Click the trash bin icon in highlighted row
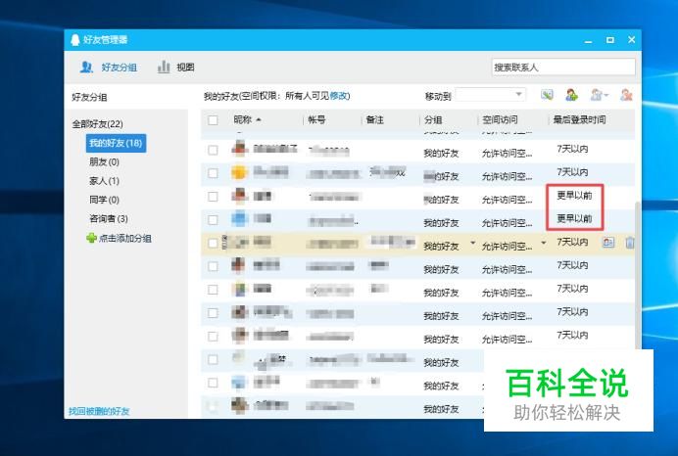678x456 pixels. pos(630,243)
